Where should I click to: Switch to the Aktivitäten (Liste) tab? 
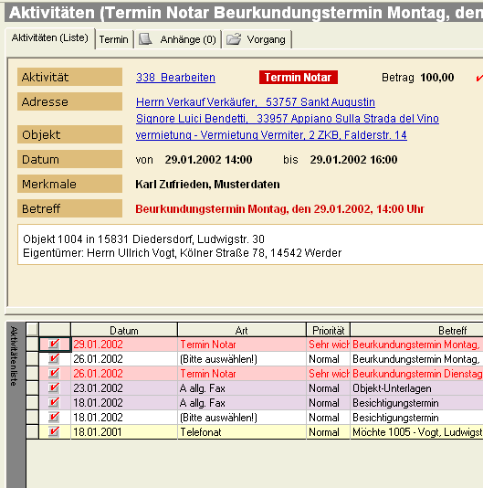[50, 38]
